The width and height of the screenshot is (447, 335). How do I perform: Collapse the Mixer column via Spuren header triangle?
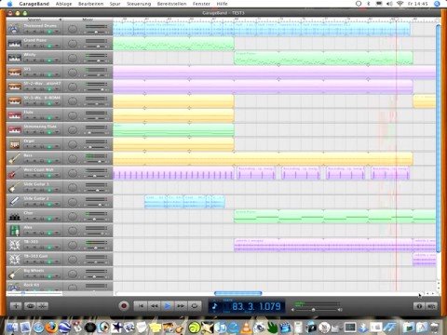point(61,20)
